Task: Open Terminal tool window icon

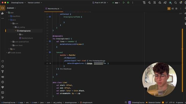Action: 3,92
